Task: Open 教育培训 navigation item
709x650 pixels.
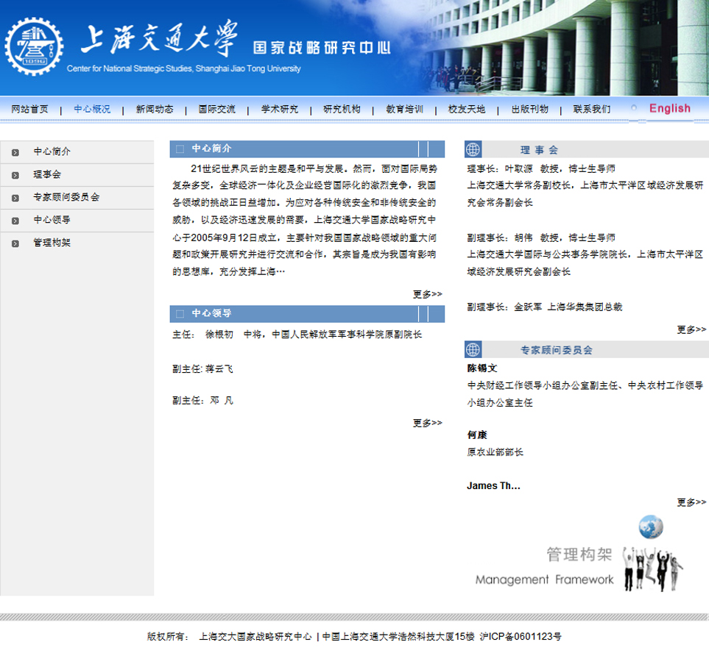Action: click(x=405, y=110)
